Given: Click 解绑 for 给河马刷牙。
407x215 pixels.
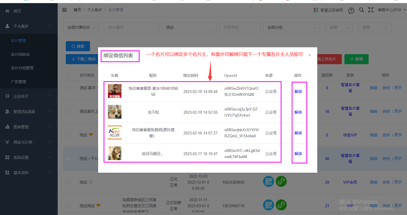Looking at the screenshot, I should pos(298,154).
